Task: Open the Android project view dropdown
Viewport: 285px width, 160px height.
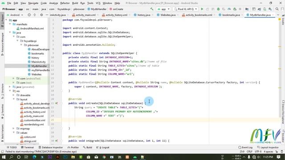Action: [x=15, y=15]
